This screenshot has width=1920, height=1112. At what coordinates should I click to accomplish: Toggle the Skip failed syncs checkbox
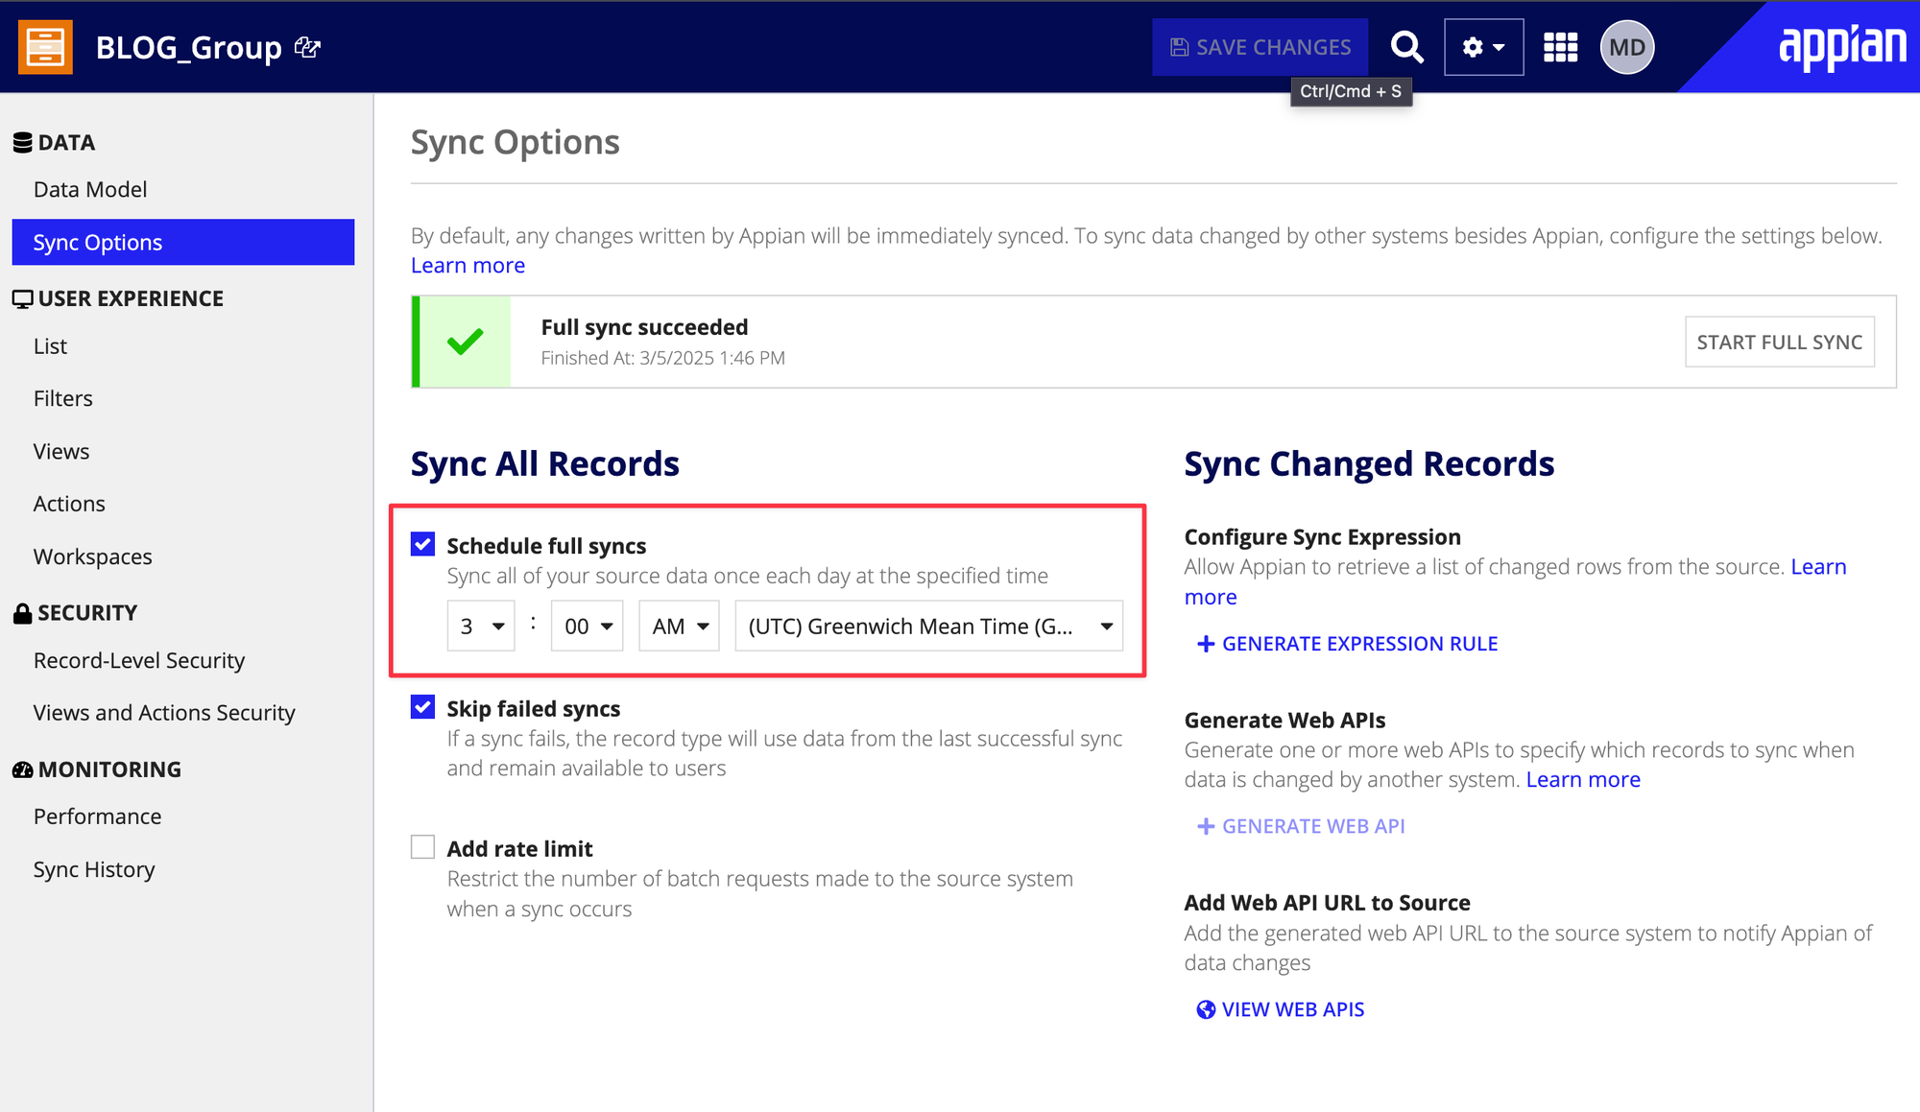point(422,708)
